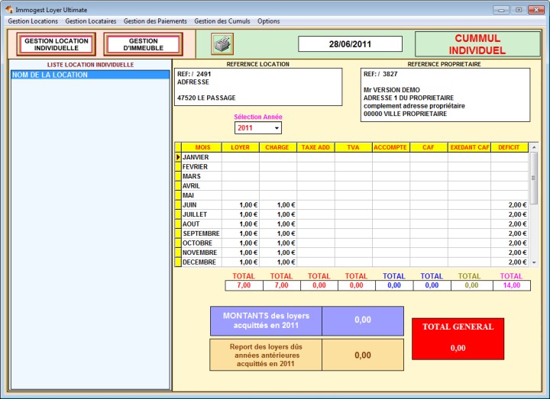Click the printer icon button
Viewport: 550px width, 399px height.
point(222,44)
